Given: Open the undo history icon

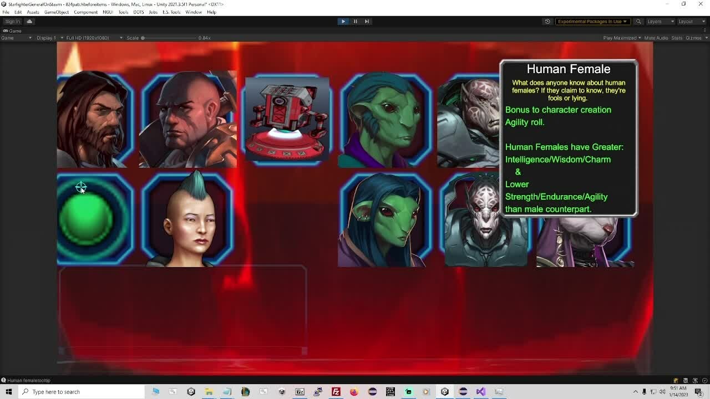Looking at the screenshot, I should coord(547,22).
